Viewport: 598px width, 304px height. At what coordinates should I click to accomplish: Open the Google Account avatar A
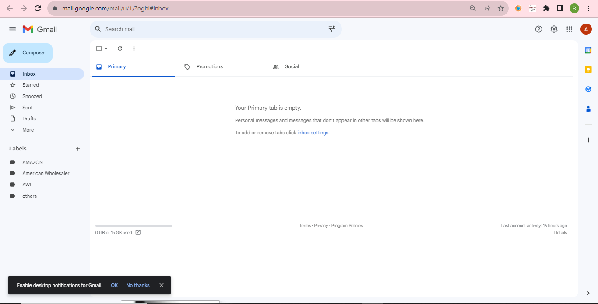(586, 29)
